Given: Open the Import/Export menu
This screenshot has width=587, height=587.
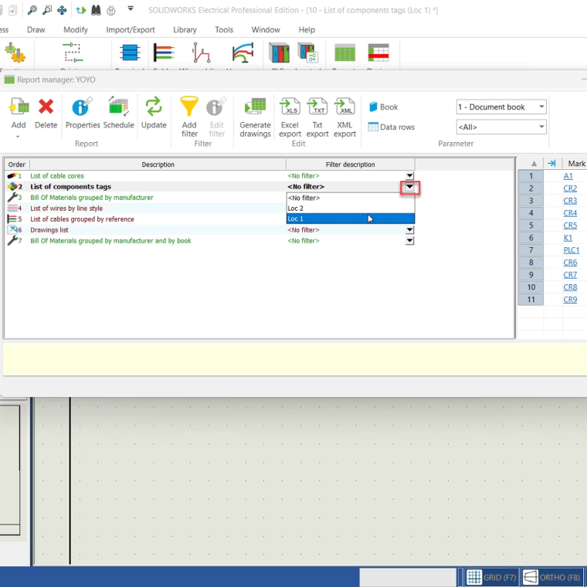Looking at the screenshot, I should click(131, 29).
